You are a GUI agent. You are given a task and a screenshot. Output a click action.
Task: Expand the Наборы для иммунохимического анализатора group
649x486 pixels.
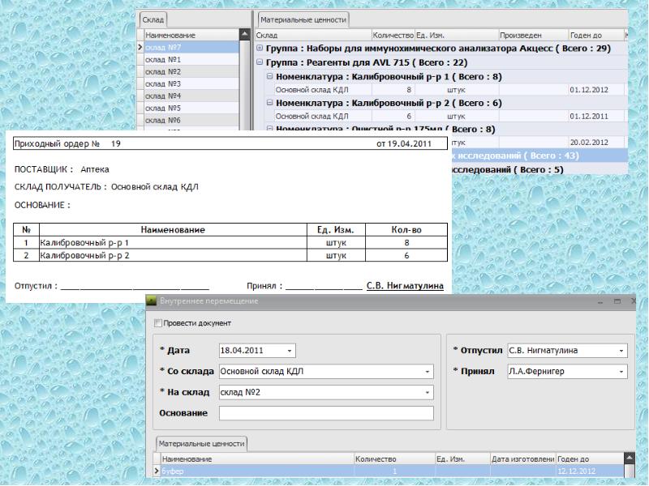(x=260, y=49)
